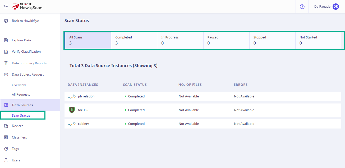Screen dimensions: 345x168
Task: Click the Explore Data sidebar icon
Action: pos(6,40)
